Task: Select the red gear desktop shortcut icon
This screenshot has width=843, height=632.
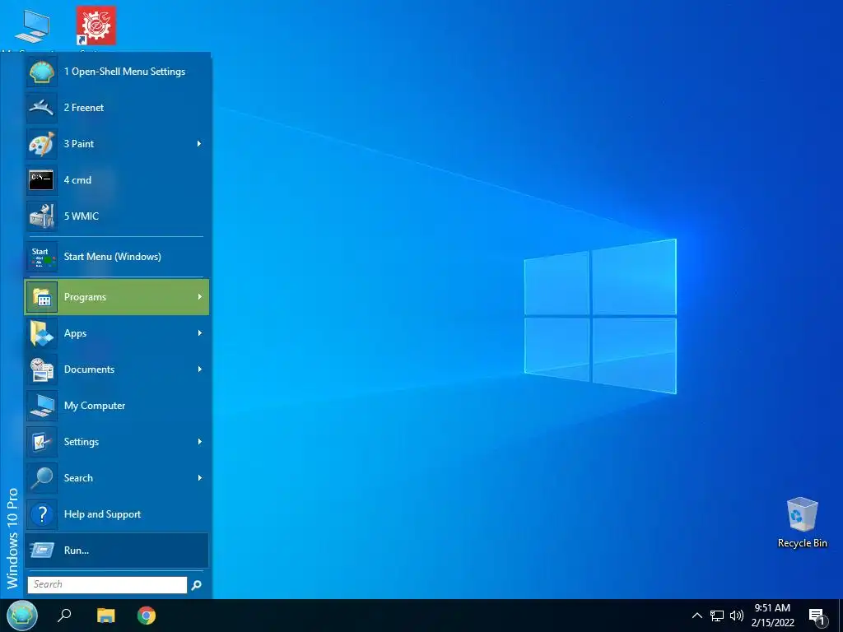Action: (95, 26)
